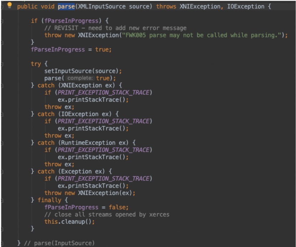The height and width of the screenshot is (247, 296).
Task: Click PRINT_EXCEPTION_STACK_TRACE in the XNIException catch block
Action: [x=103, y=93]
